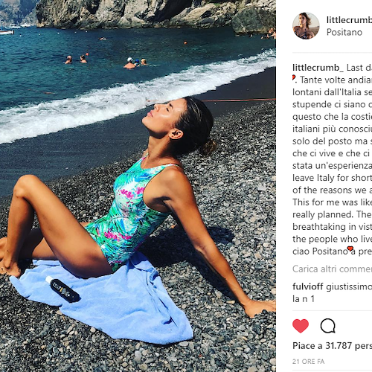Load more comments with Carica altri commenti
This screenshot has width=372, height=372.
(333, 269)
